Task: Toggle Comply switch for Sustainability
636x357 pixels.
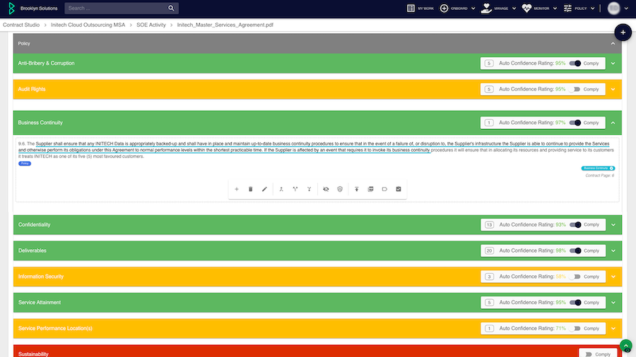Action: coord(589,354)
